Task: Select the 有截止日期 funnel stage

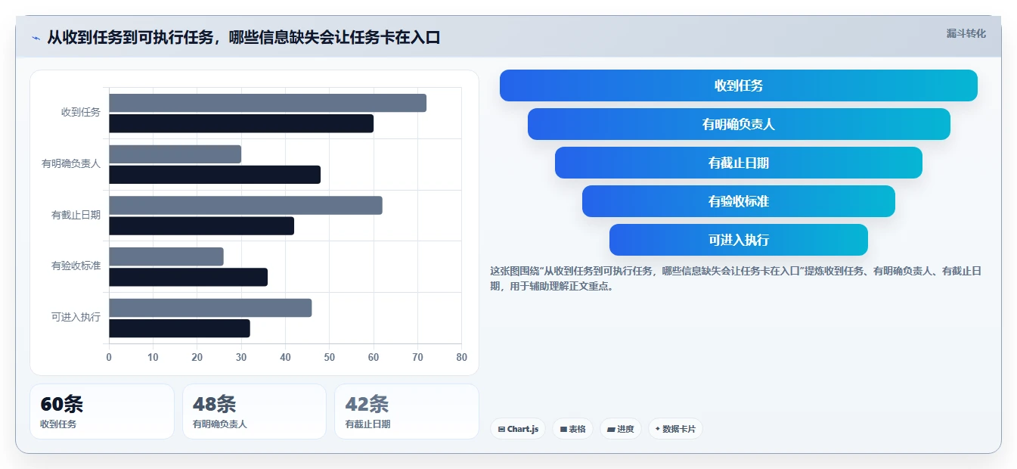Action: [x=739, y=163]
